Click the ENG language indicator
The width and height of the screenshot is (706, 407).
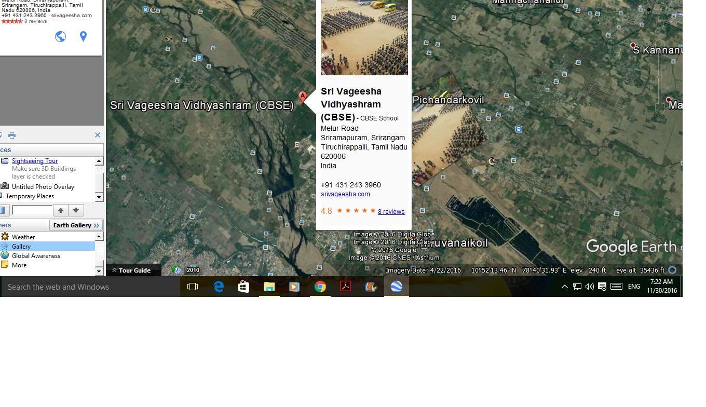point(634,287)
